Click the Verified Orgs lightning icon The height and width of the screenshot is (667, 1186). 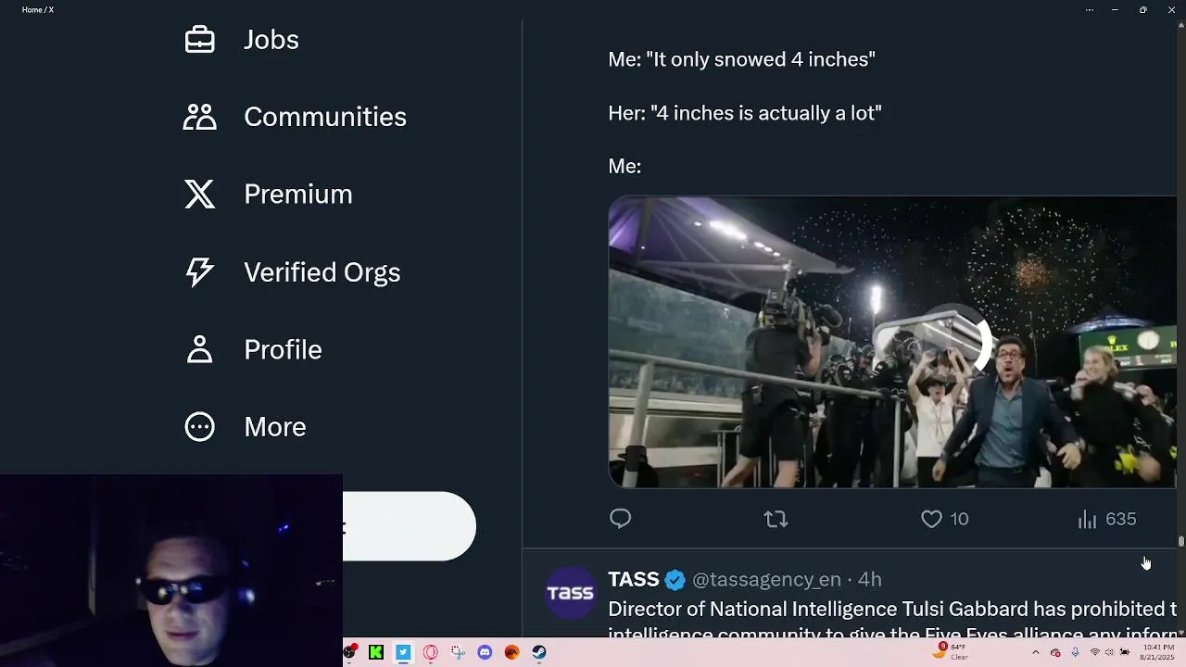click(x=199, y=271)
